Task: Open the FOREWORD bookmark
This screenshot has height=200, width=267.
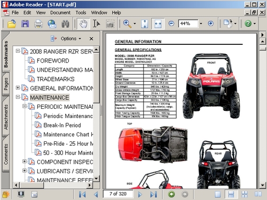Action: [53, 61]
